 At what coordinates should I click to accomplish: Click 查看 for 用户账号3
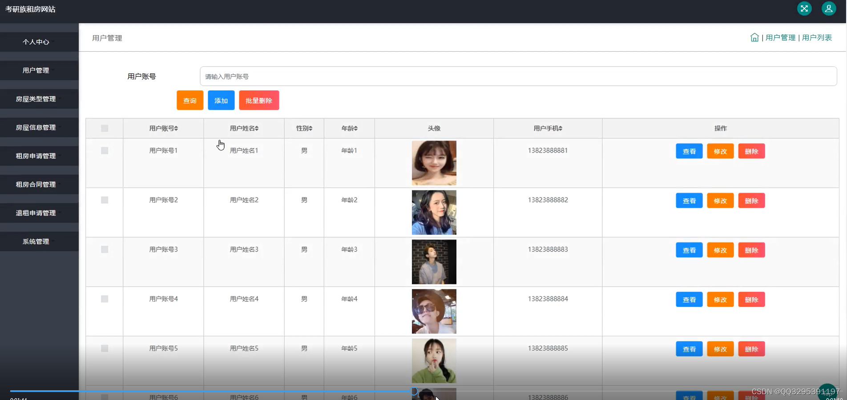click(x=689, y=250)
